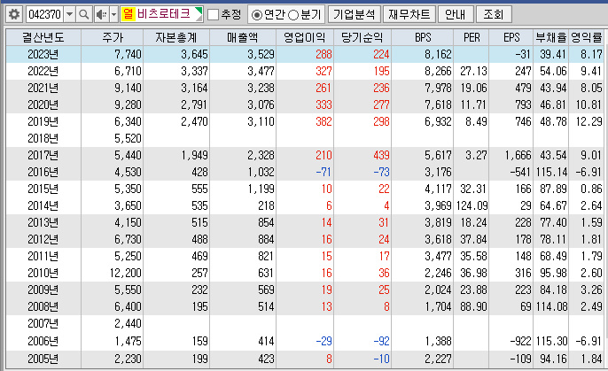
Task: Select the 2019년 row label
Action: (43, 121)
